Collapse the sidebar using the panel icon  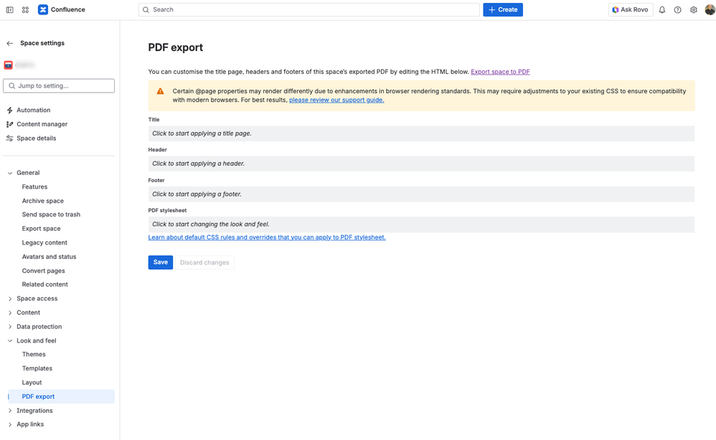[9, 9]
